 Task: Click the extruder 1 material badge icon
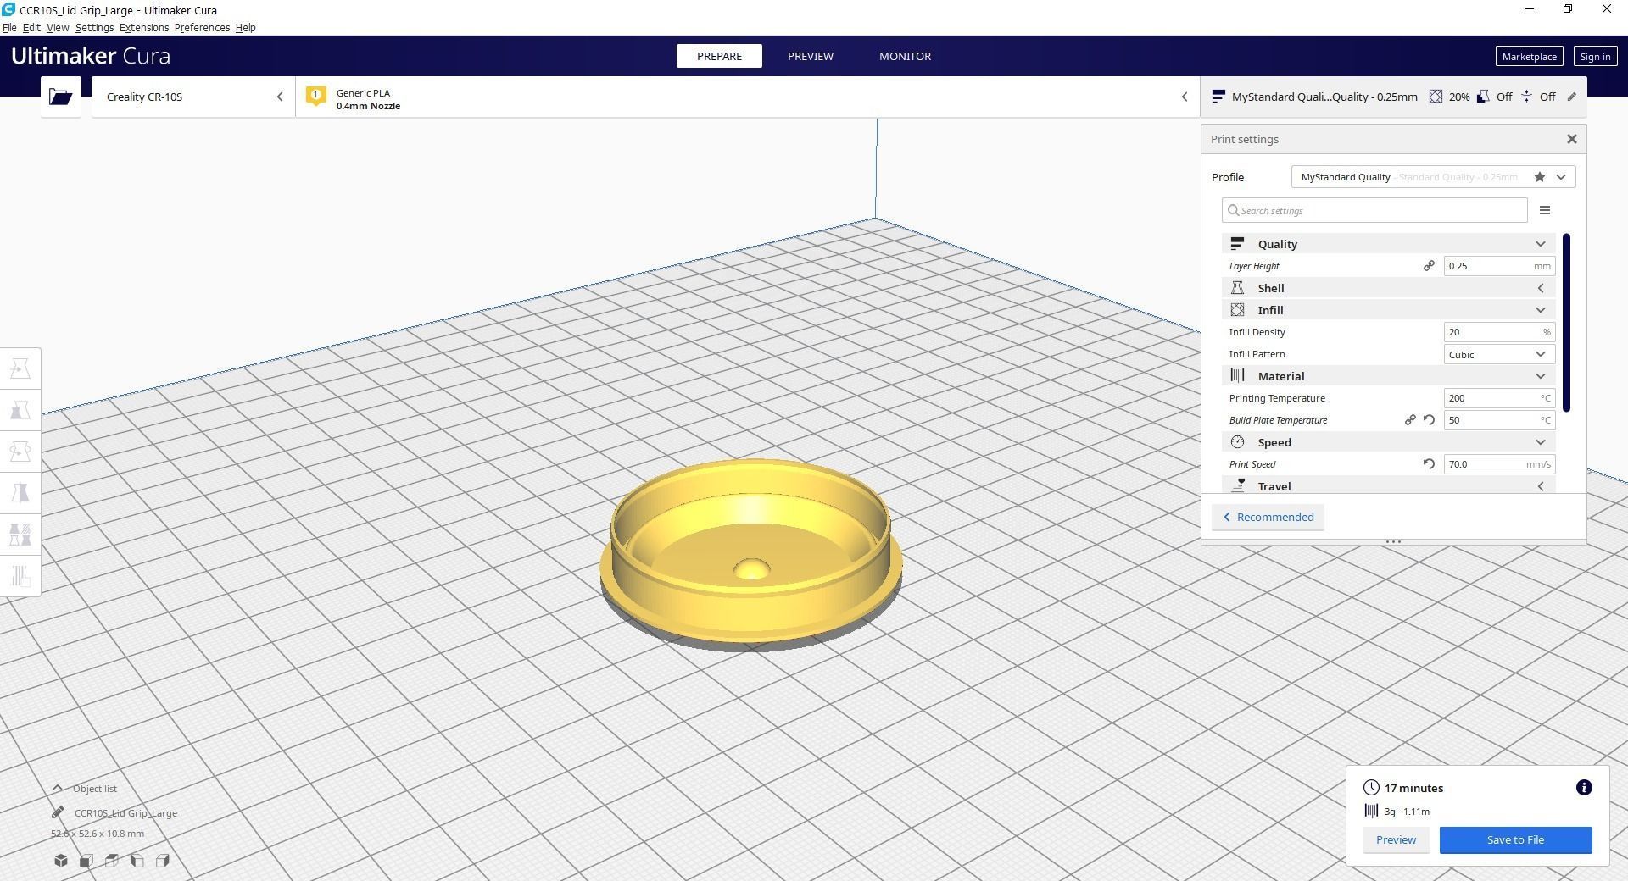[315, 96]
